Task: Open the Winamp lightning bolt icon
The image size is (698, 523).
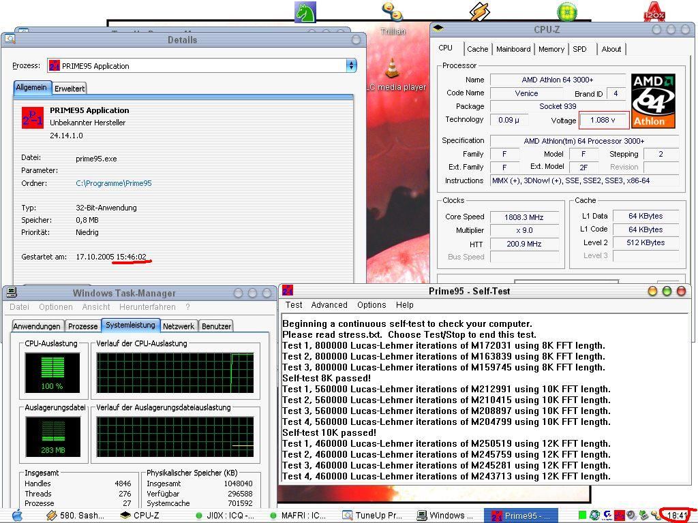Action: coord(479,12)
